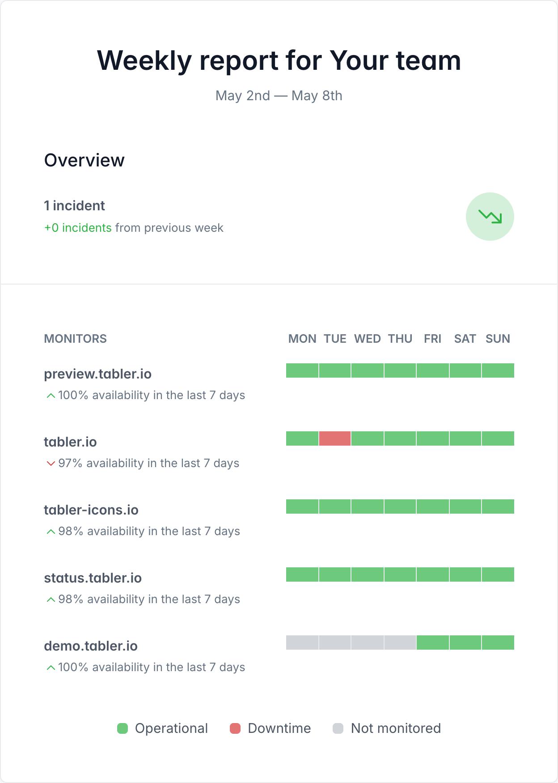The height and width of the screenshot is (783, 558).
Task: Open the preview.tabler.io monitor link
Action: click(x=97, y=374)
